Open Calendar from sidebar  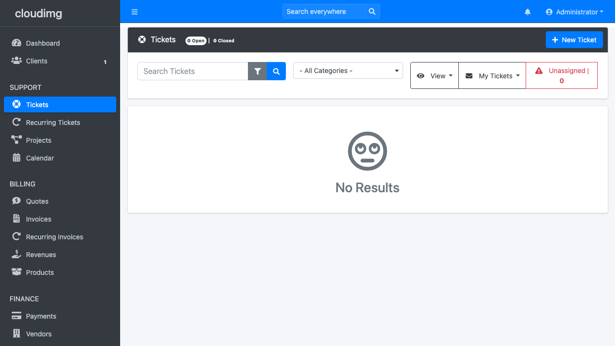(60, 158)
